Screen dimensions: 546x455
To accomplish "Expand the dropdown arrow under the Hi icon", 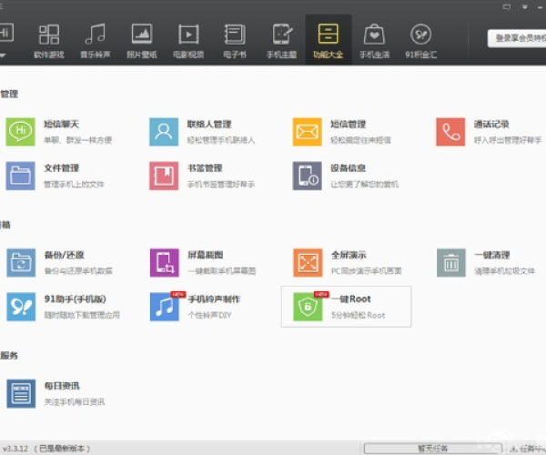I will click(x=3, y=55).
